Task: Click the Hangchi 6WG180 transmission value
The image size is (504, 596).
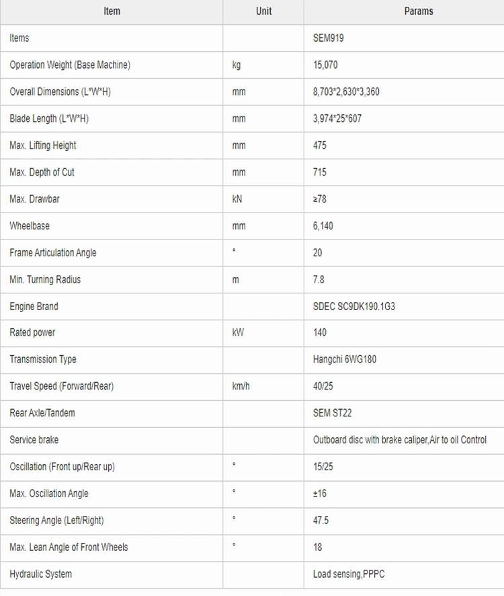Action: tap(345, 359)
